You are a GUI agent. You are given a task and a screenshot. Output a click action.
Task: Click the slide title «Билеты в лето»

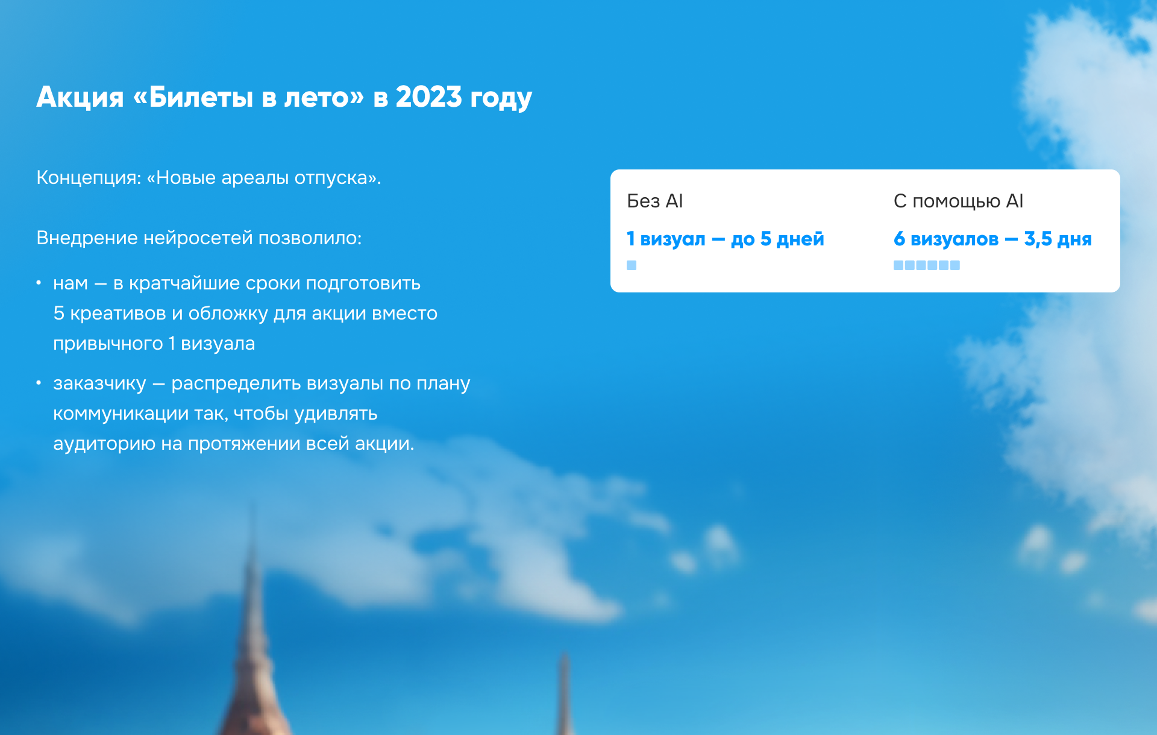[248, 98]
